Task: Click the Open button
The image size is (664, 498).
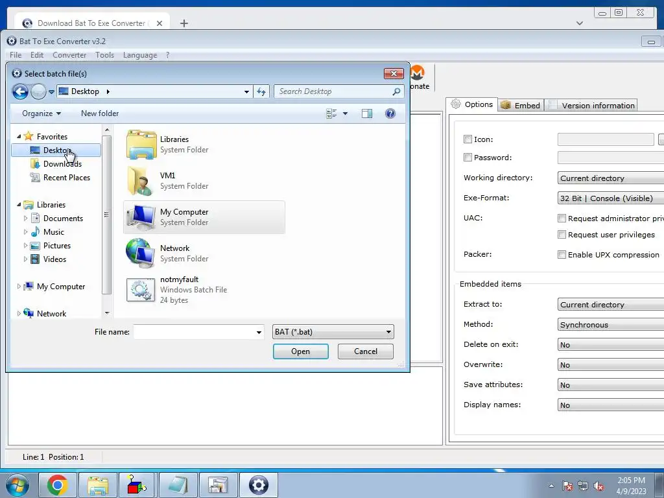Action: pos(301,351)
